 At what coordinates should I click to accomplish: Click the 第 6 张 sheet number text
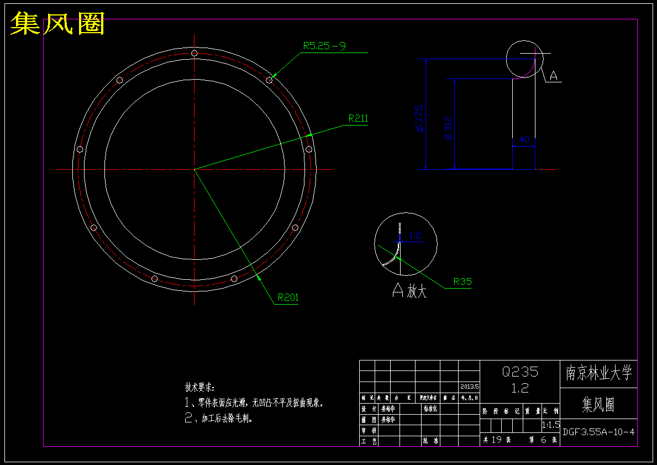[x=543, y=440]
